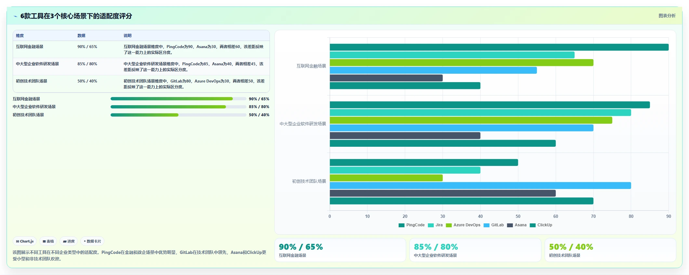Click the GitLab bar in the 互联网金融场景 group
The height and width of the screenshot is (275, 689).
click(433, 70)
